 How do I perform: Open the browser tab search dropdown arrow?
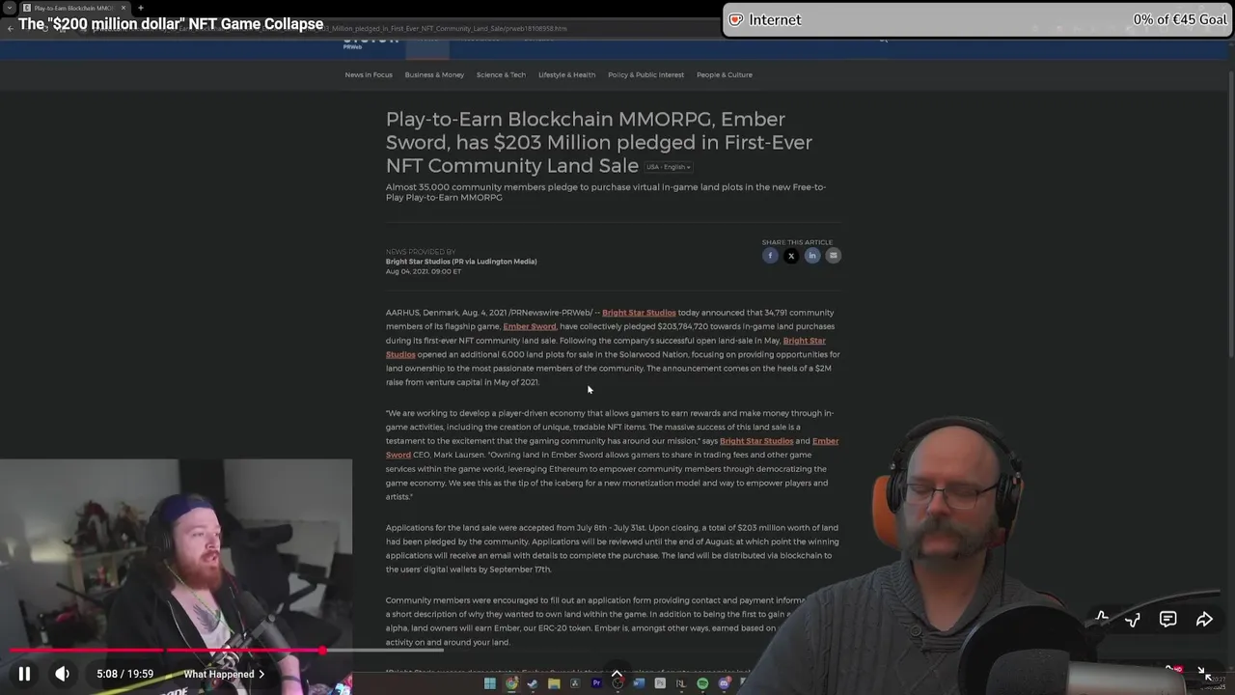pyautogui.click(x=9, y=8)
